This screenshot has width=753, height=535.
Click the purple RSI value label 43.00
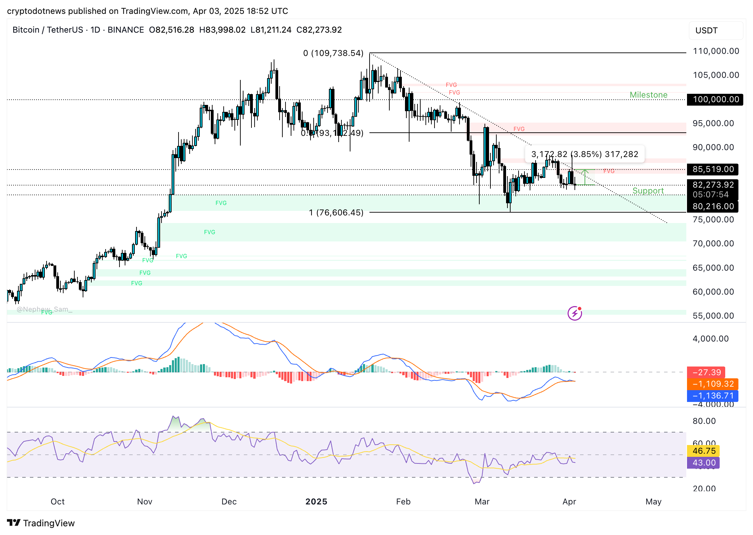point(703,463)
